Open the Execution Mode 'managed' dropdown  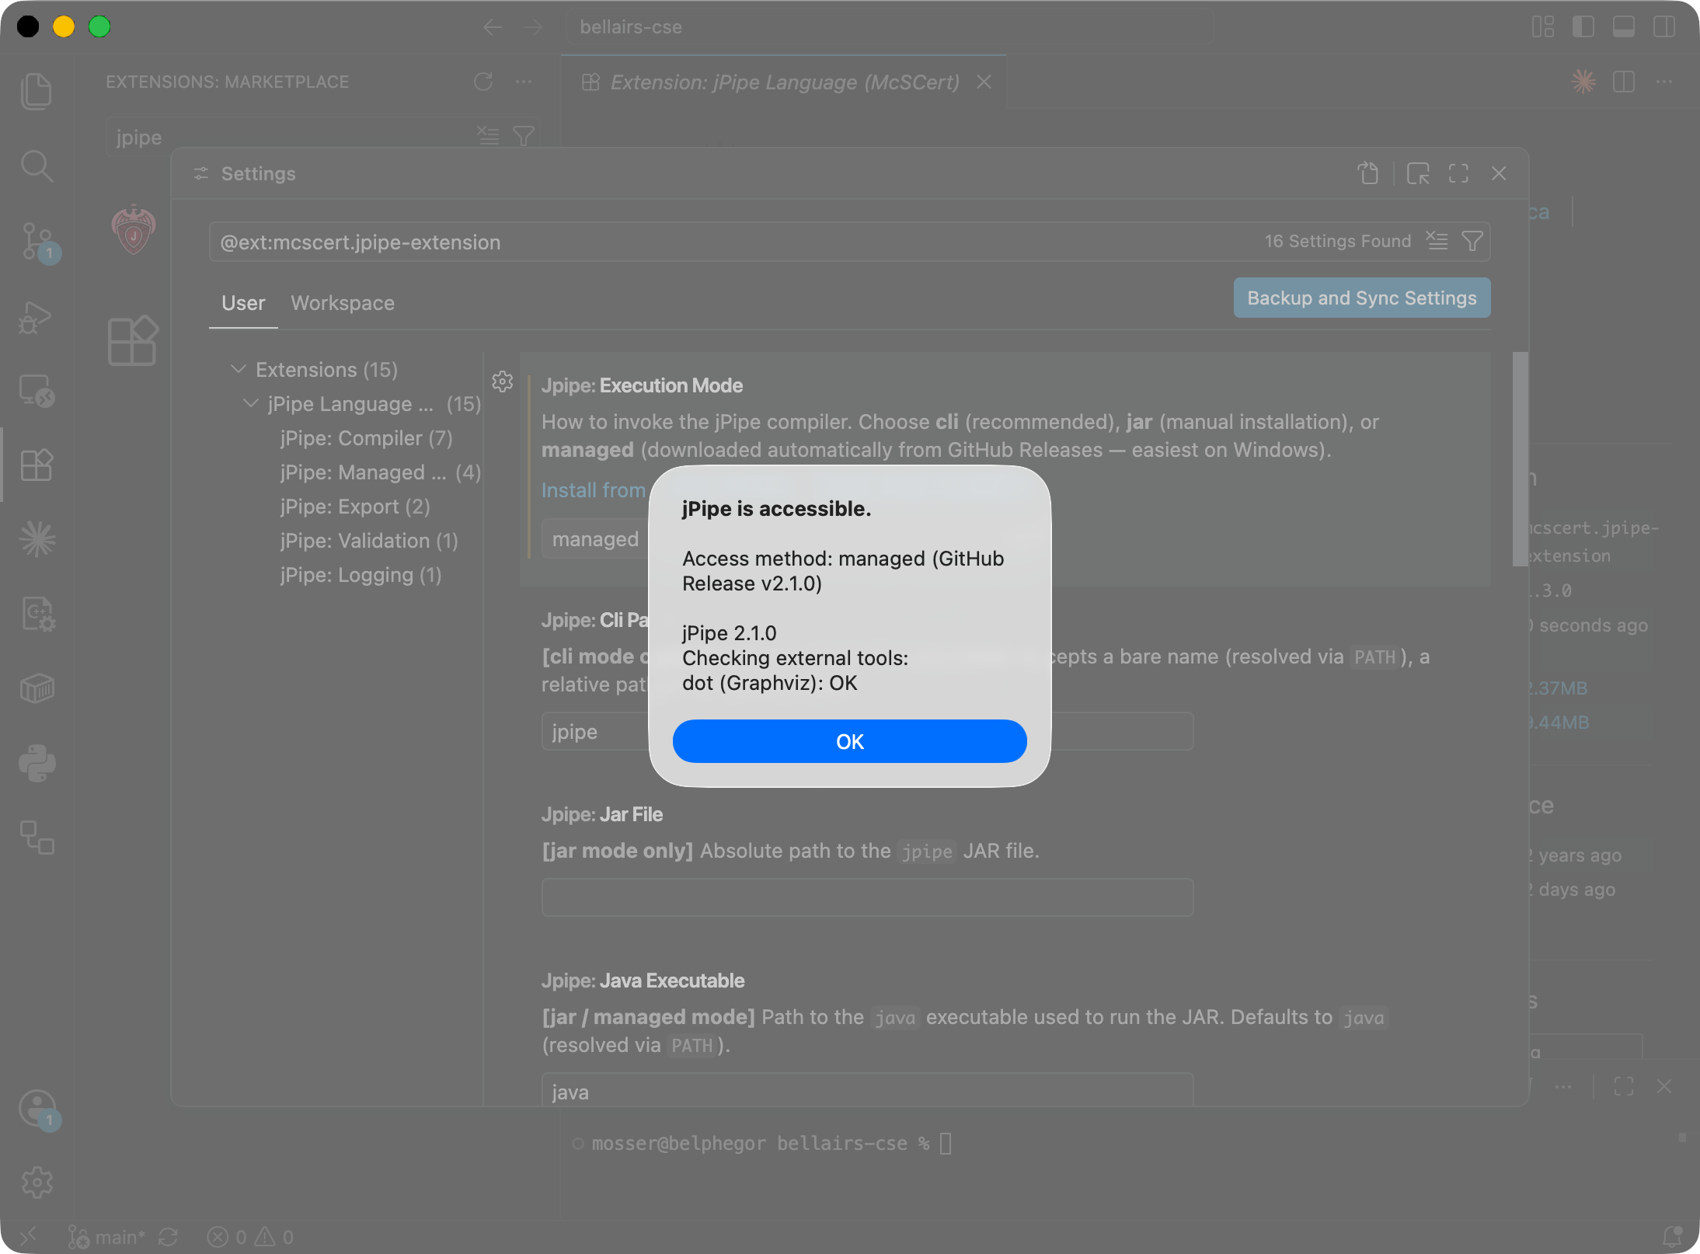coord(595,538)
